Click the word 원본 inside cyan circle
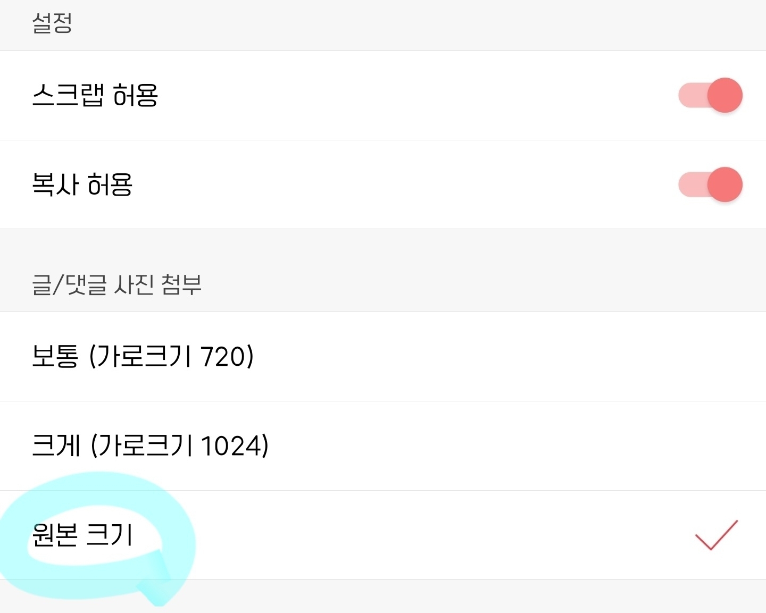 (x=55, y=535)
